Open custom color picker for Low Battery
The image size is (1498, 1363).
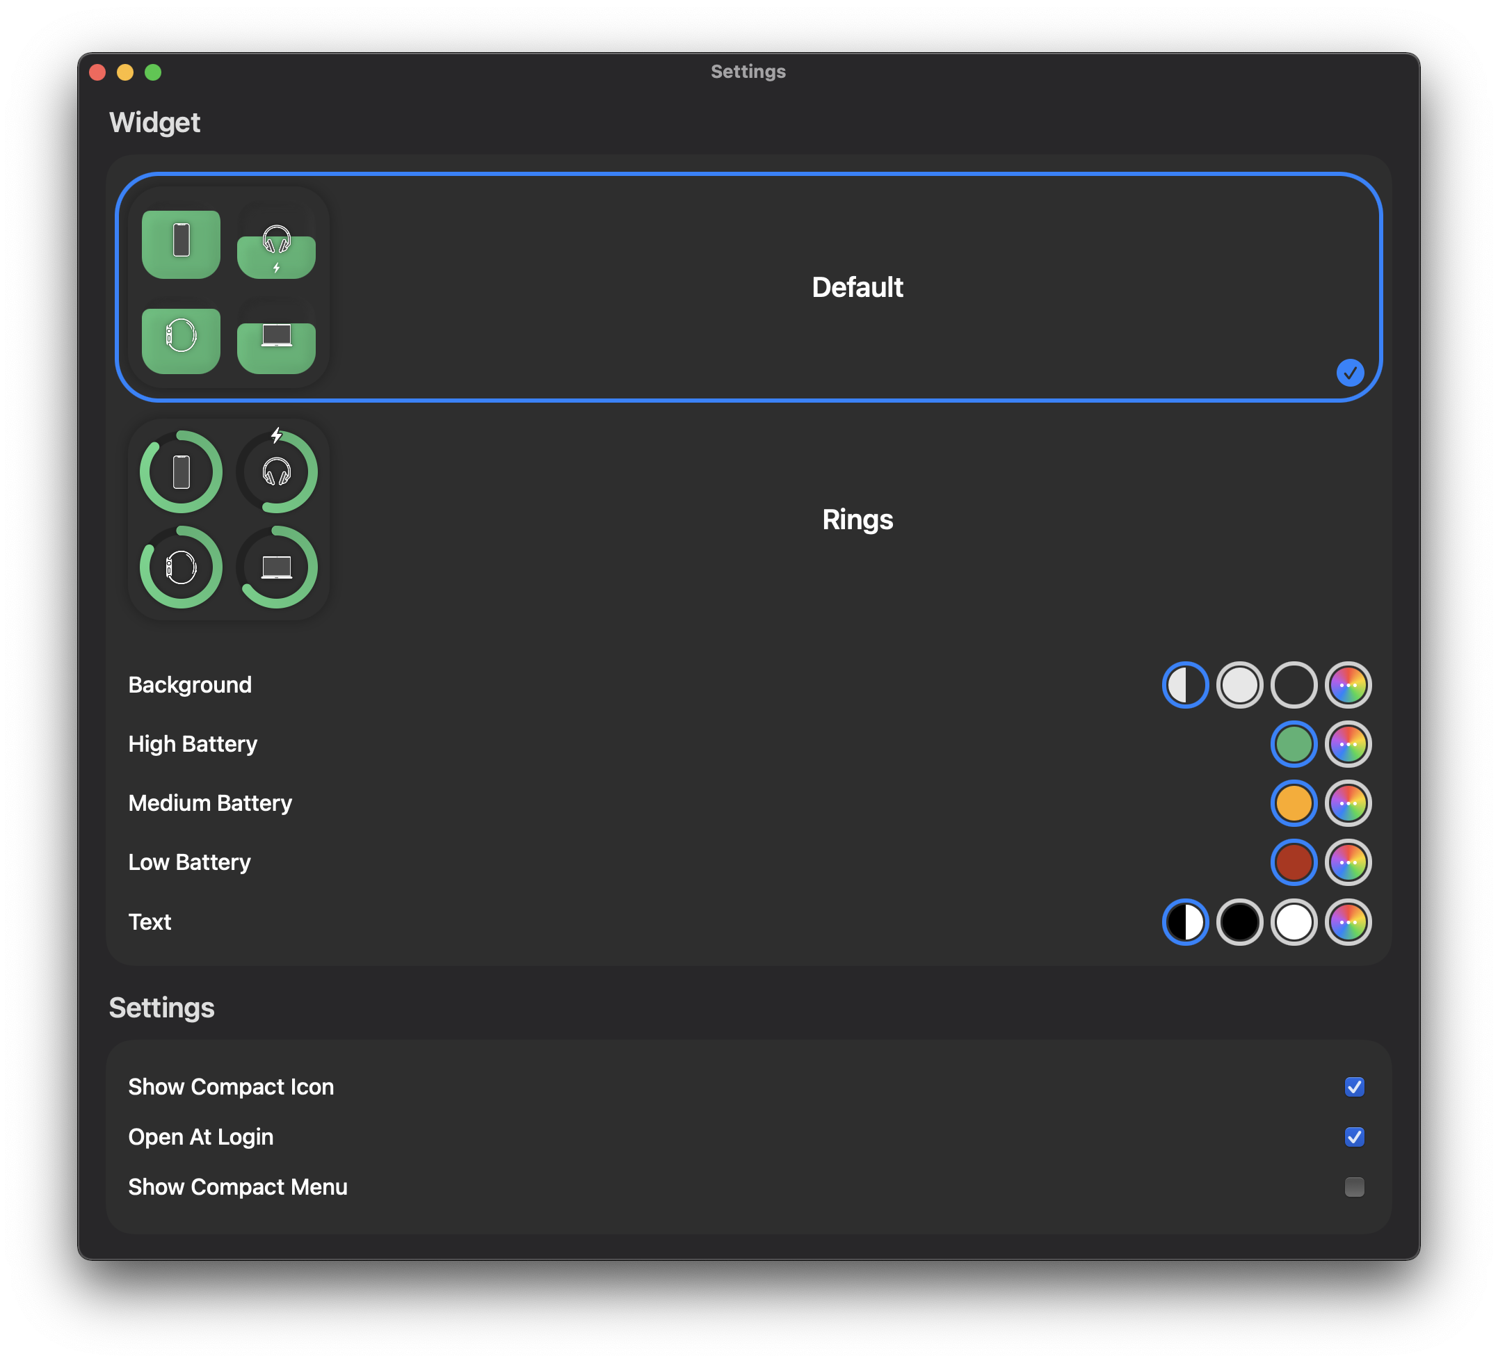tap(1348, 862)
